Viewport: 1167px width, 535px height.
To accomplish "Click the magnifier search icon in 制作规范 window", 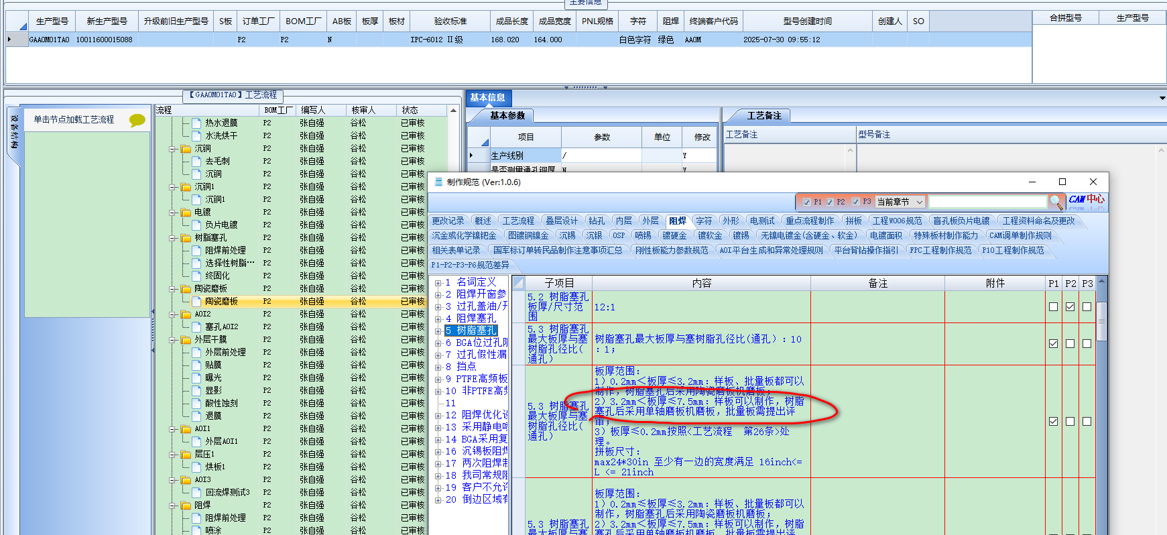I will tap(1056, 201).
